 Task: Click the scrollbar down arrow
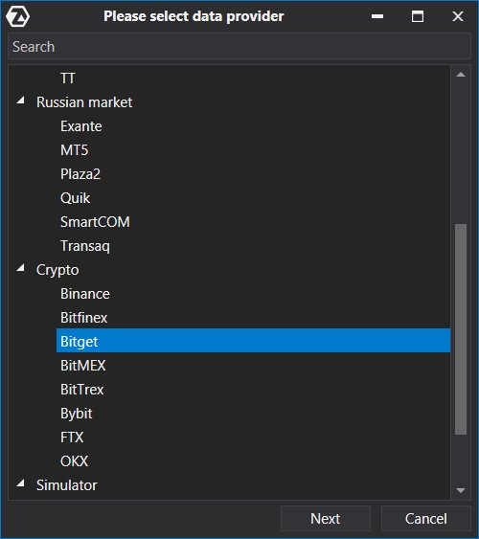pyautogui.click(x=461, y=490)
